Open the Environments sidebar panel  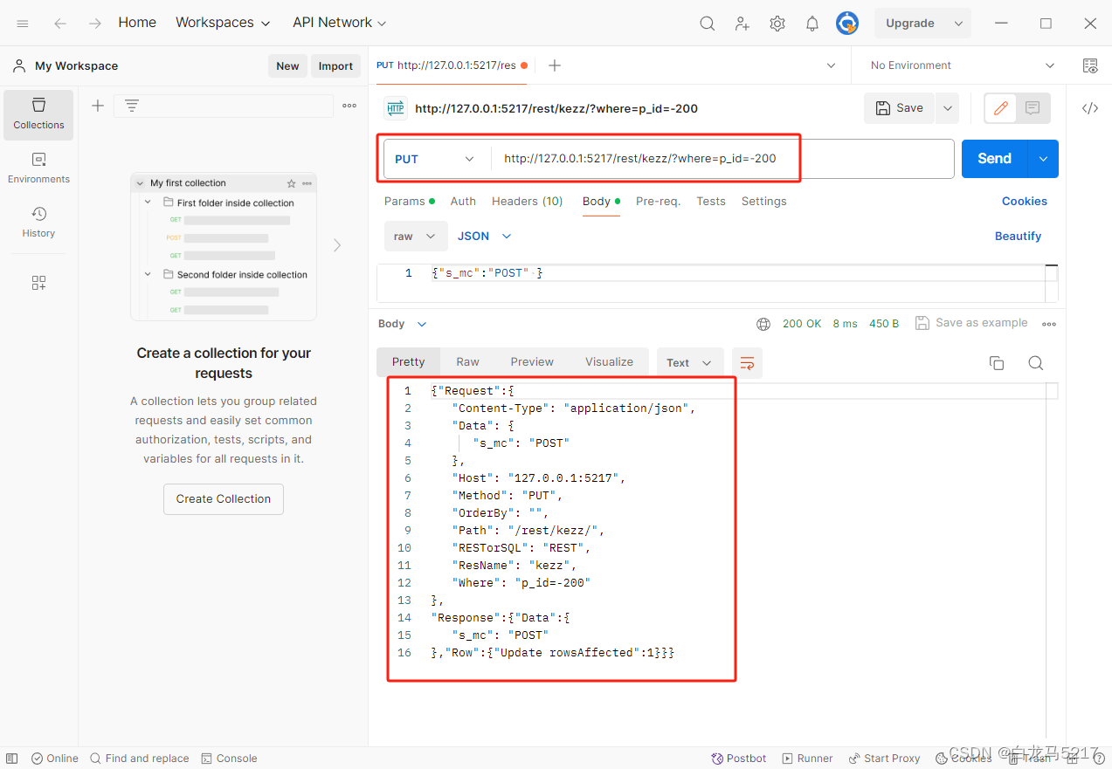coord(38,168)
